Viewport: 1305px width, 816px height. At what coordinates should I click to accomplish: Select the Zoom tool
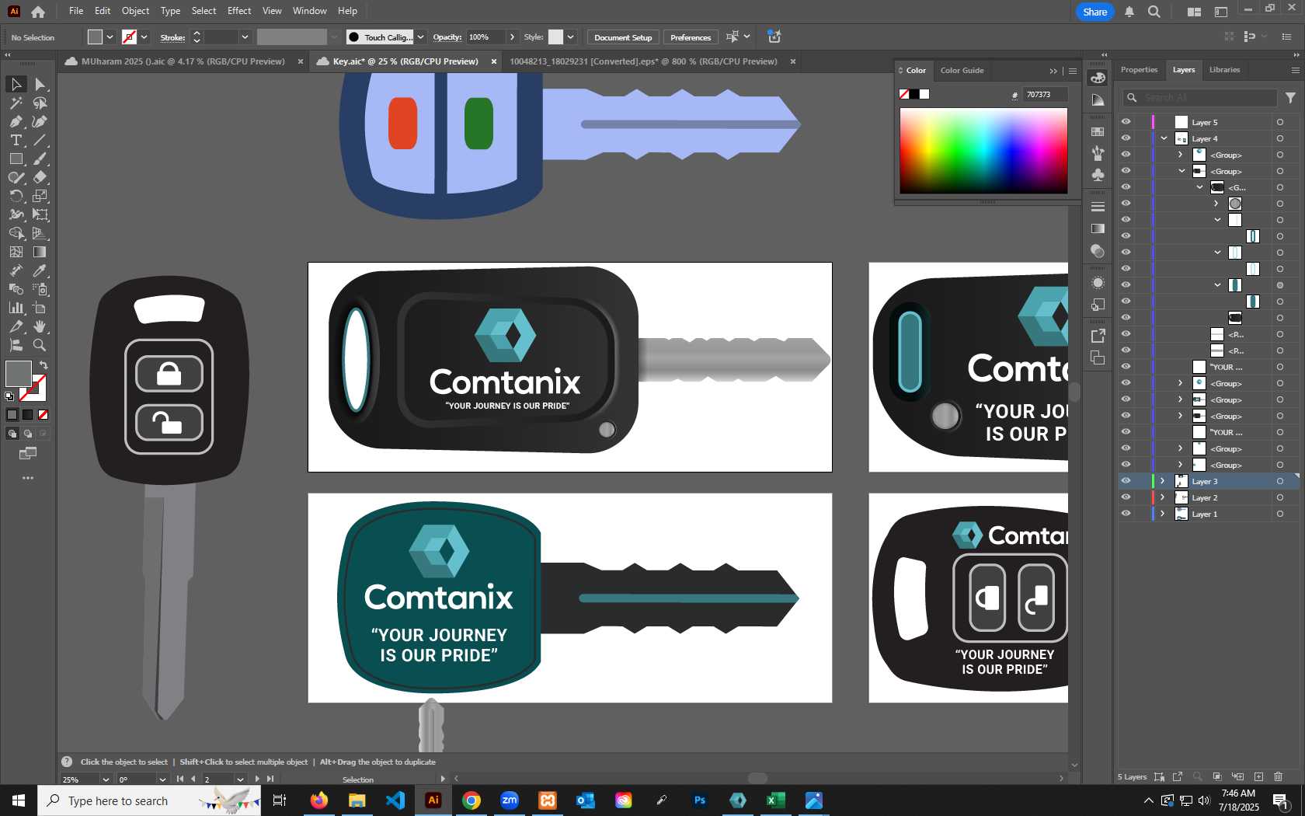point(40,345)
